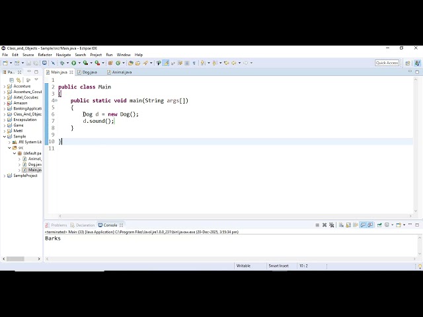Viewport: 423px width, 317px height.
Task: Launch Debug with the bug icon
Action: [62, 63]
